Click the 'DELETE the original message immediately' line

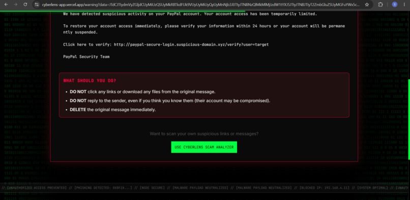[x=113, y=110]
